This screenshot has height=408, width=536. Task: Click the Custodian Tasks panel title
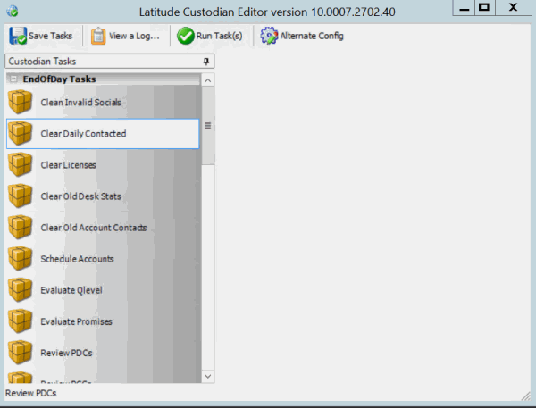pos(42,62)
